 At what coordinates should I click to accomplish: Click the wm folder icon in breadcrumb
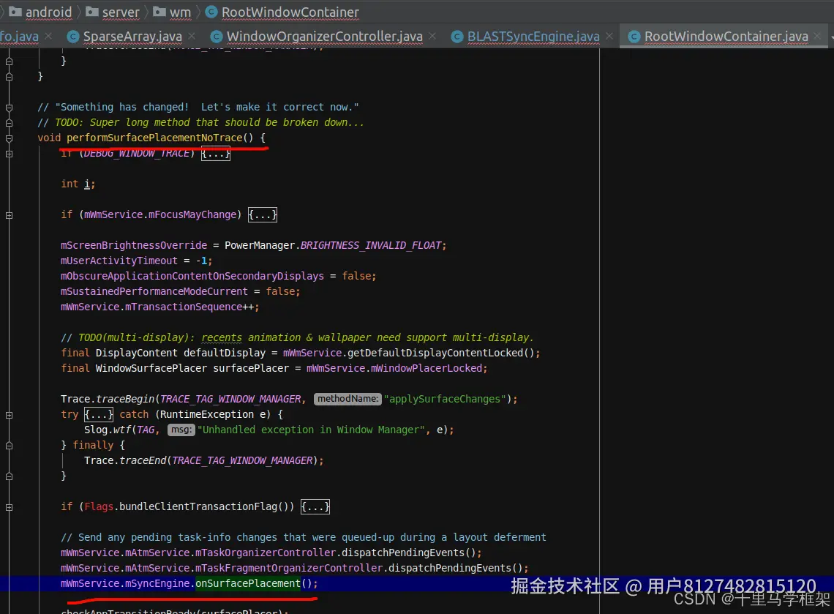tap(159, 11)
